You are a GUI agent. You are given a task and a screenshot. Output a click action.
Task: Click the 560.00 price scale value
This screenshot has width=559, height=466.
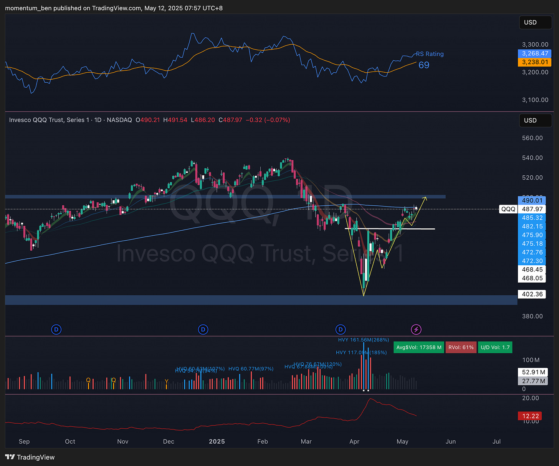coord(533,138)
